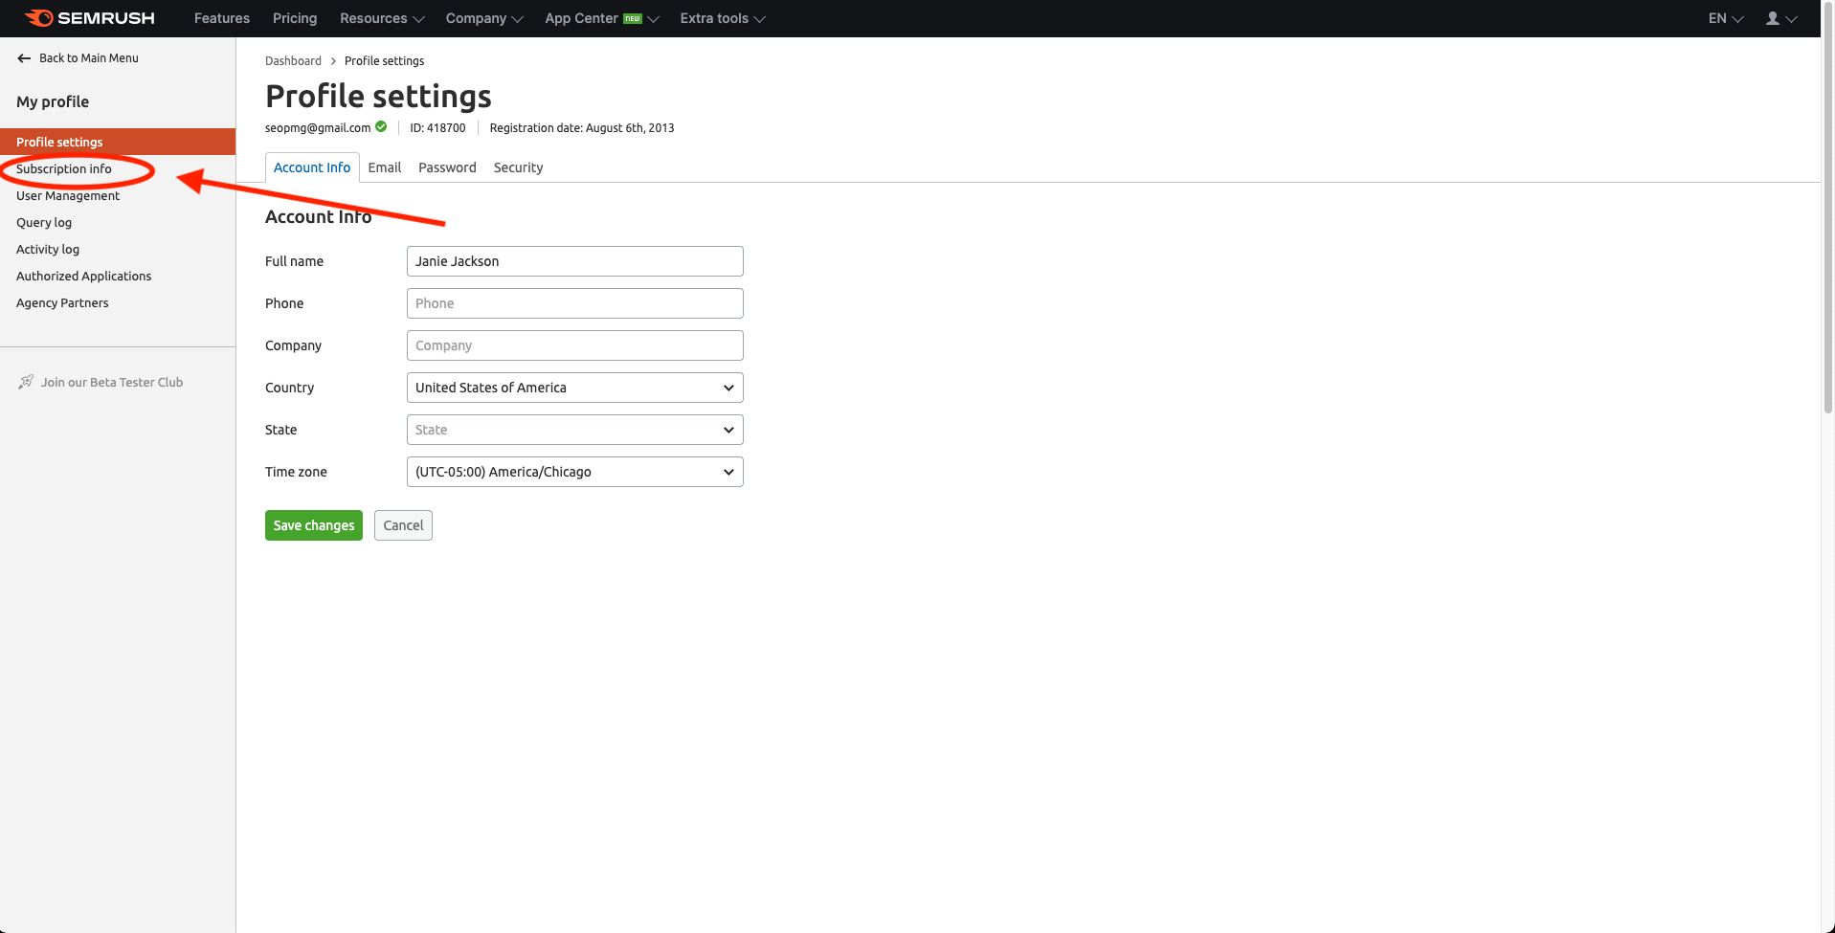Click the Phone input field

coord(574,303)
